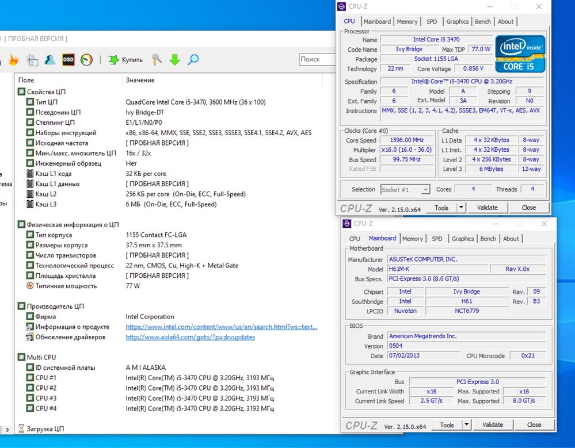Open Graphics tab in CPU-Z processor window
This screenshot has height=448, width=575.
[x=457, y=22]
